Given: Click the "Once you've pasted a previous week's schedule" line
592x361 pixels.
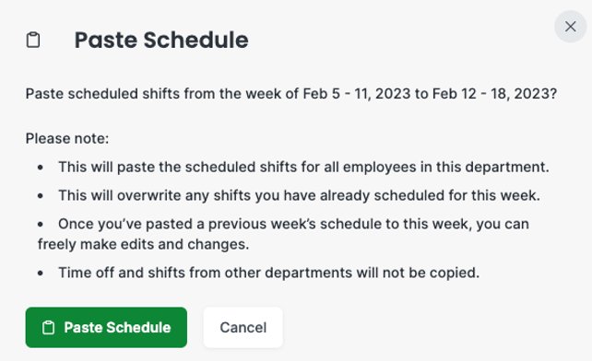Looking at the screenshot, I should (293, 224).
